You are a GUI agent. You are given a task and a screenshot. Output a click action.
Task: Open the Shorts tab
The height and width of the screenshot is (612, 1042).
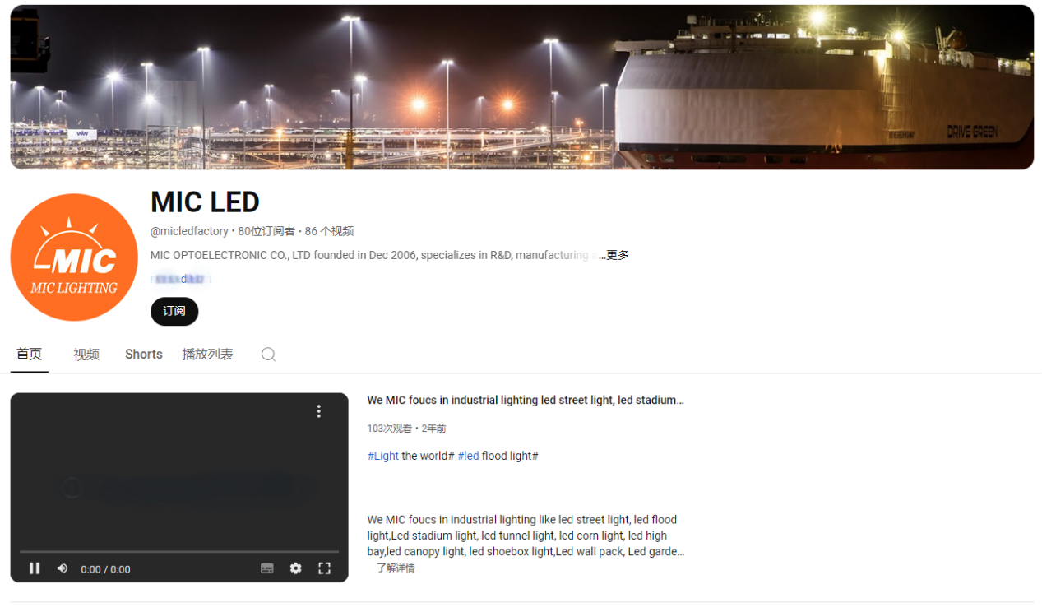click(144, 355)
